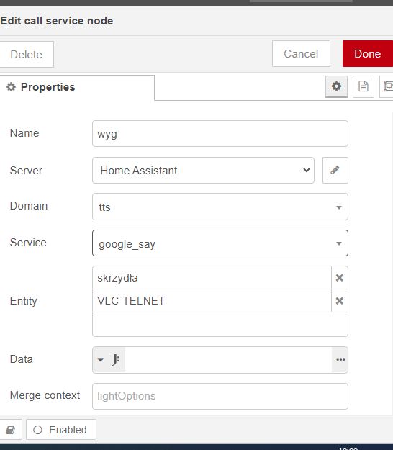Open the Server dropdown showing Home Assistant
This screenshot has width=393, height=450.
(x=203, y=170)
